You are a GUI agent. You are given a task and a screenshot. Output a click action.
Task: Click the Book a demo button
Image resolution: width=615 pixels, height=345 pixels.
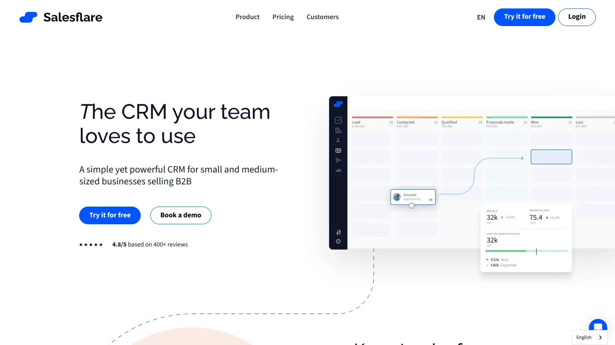point(181,215)
